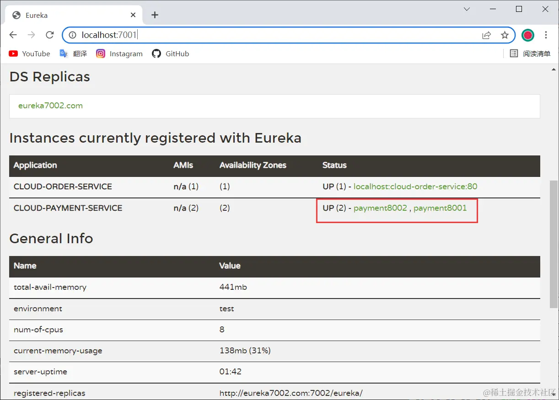559x400 pixels.
Task: Open the 翻译 bookmark
Action: pyautogui.click(x=73, y=53)
